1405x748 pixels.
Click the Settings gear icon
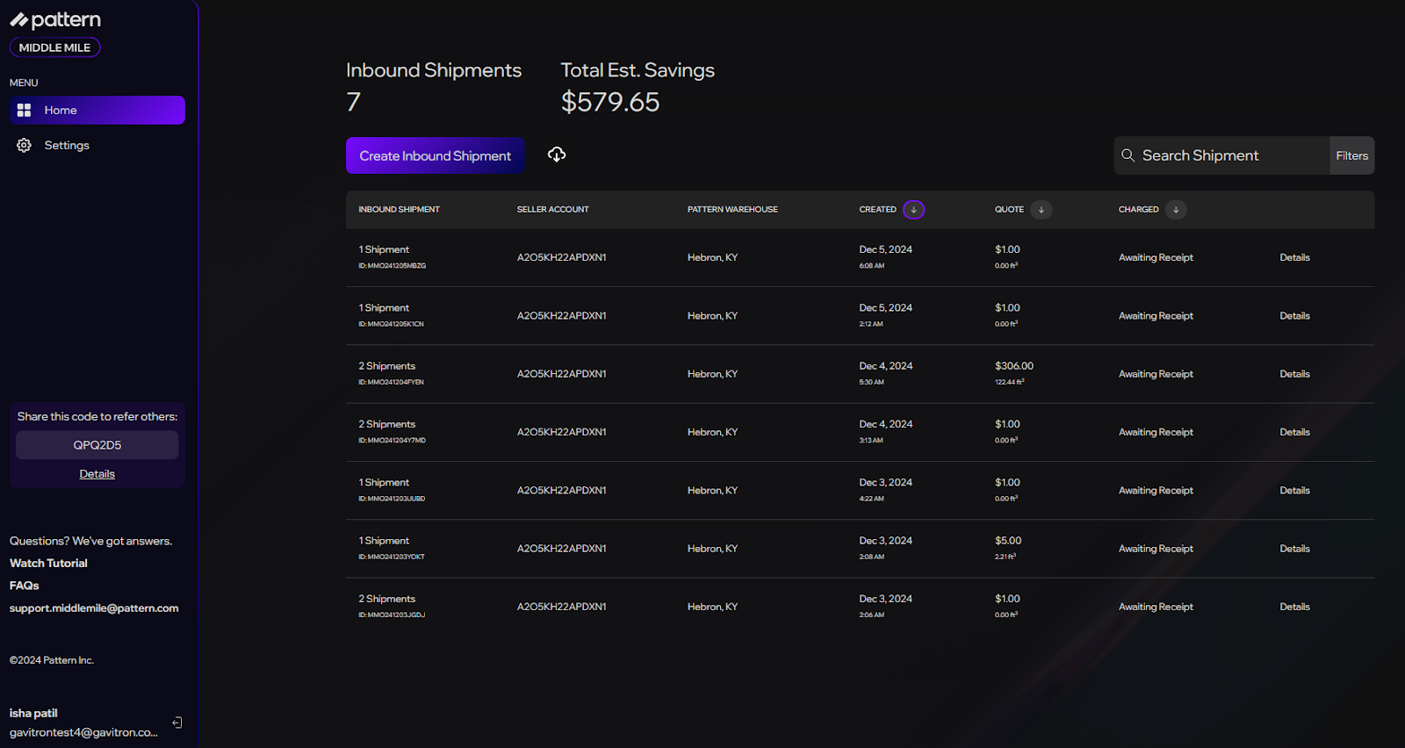click(24, 146)
